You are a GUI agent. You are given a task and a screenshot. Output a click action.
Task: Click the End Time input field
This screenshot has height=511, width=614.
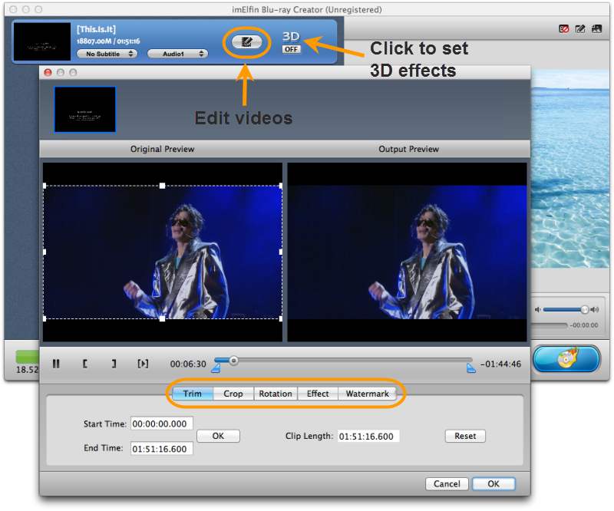point(162,449)
